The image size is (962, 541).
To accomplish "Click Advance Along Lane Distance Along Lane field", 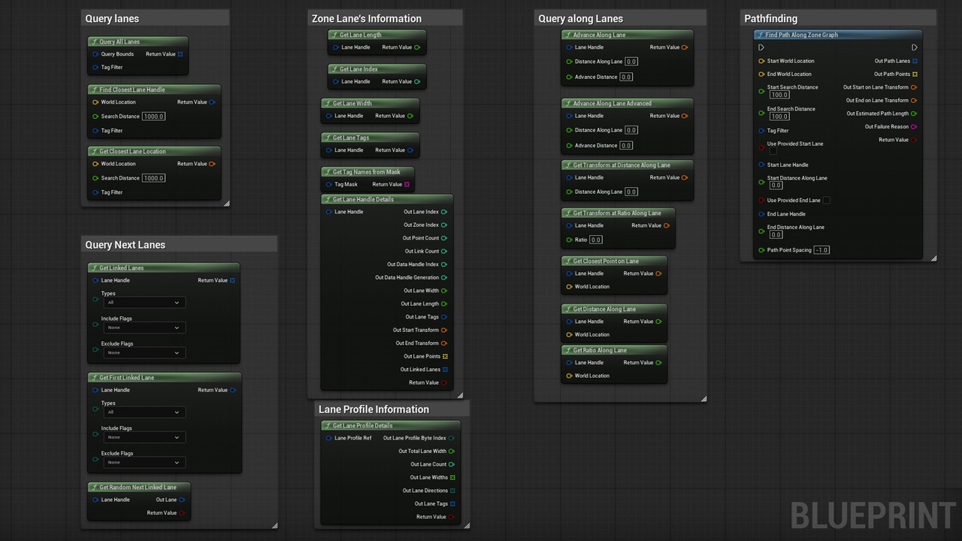I will point(631,62).
